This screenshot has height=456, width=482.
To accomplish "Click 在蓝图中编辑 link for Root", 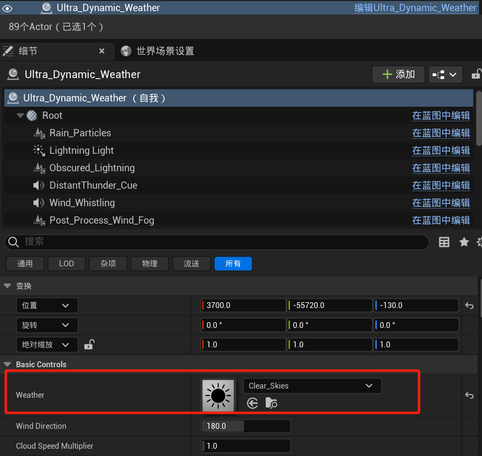I will (441, 115).
